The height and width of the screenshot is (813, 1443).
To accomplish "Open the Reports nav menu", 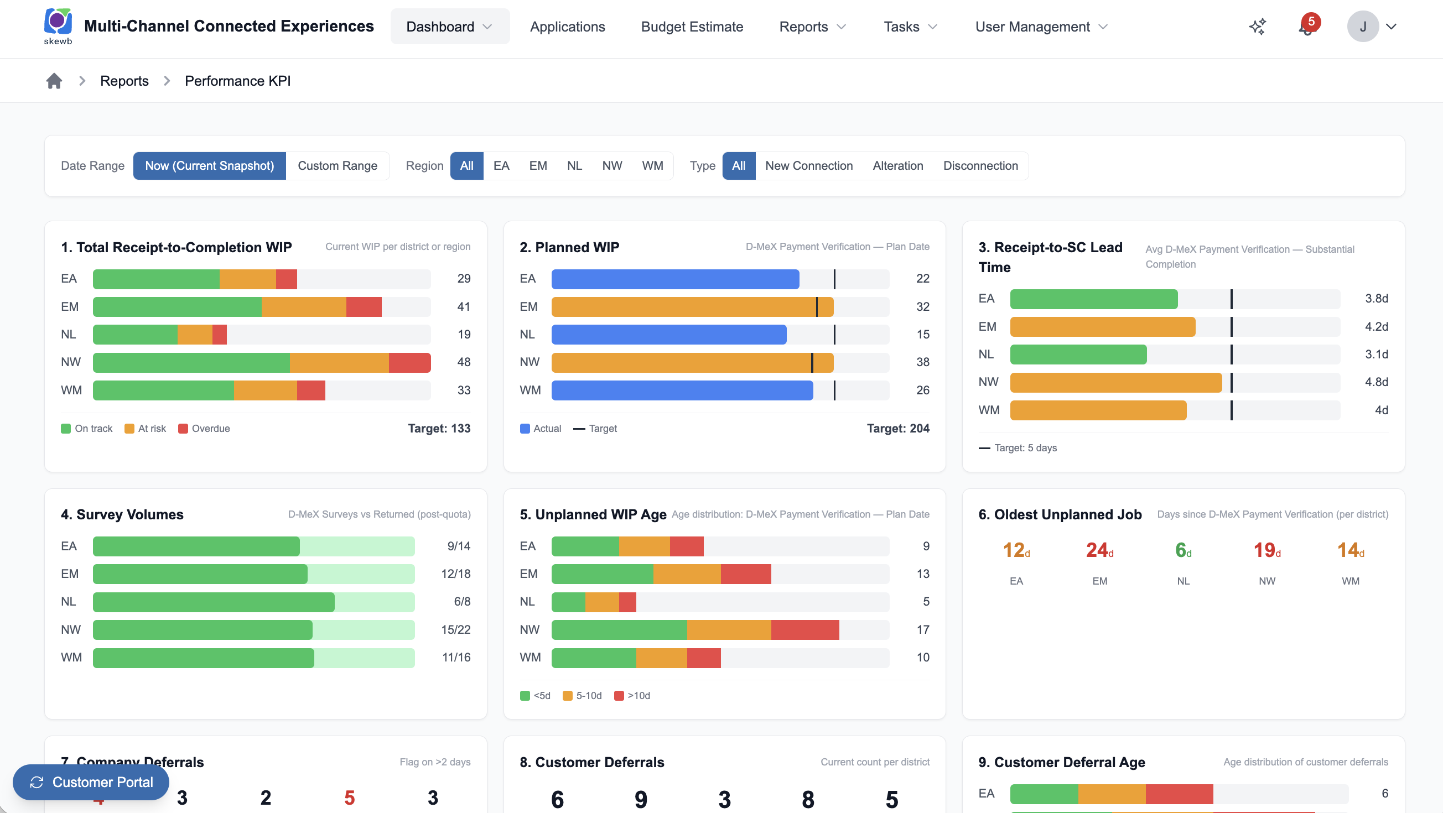I will pyautogui.click(x=812, y=27).
